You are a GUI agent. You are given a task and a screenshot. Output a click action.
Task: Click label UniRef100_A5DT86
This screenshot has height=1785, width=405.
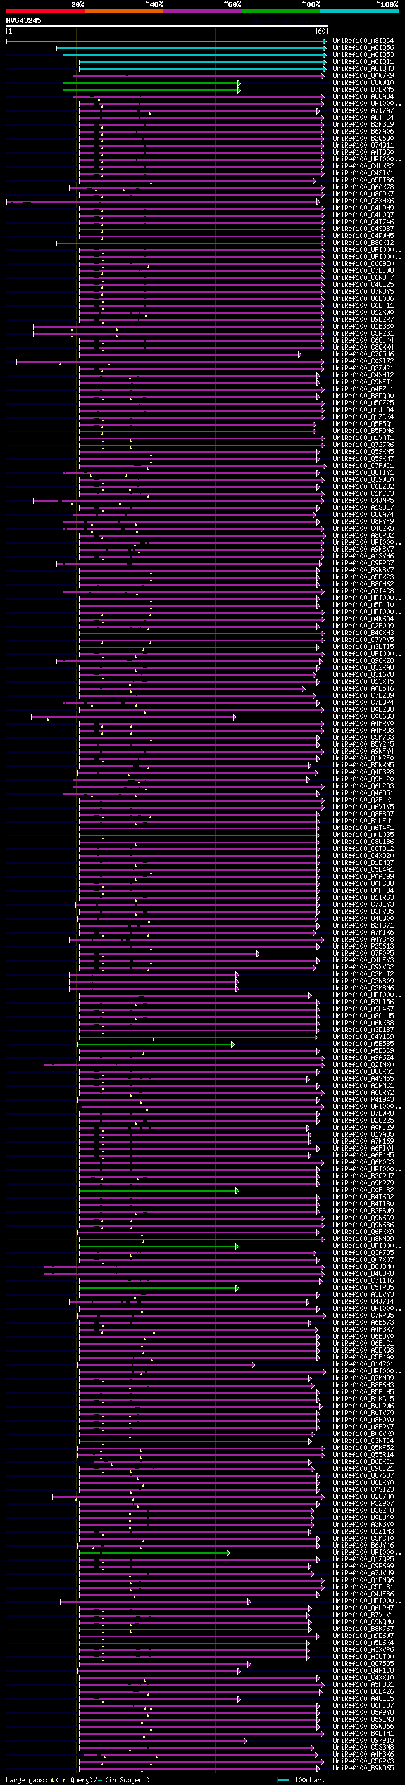click(x=363, y=180)
